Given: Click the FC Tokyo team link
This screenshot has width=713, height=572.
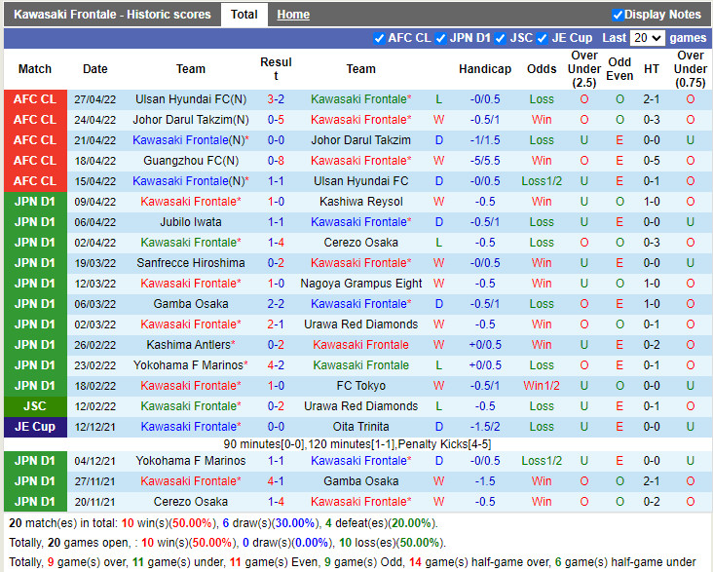Looking at the screenshot, I should [360, 386].
